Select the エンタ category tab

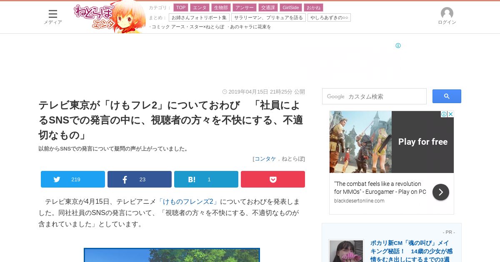pyautogui.click(x=200, y=7)
